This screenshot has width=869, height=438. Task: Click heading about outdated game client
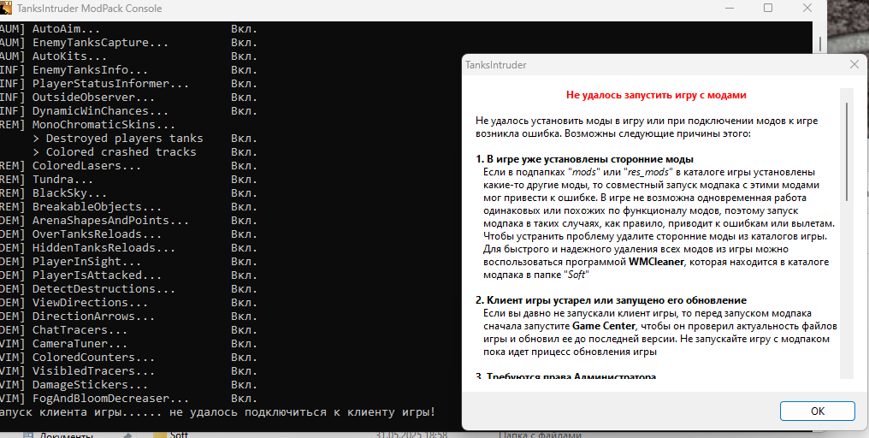[x=612, y=299]
